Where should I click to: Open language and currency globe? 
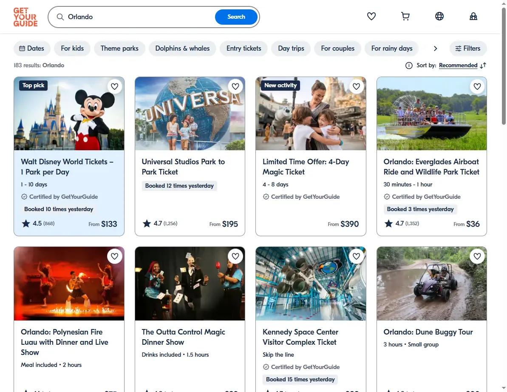point(439,16)
